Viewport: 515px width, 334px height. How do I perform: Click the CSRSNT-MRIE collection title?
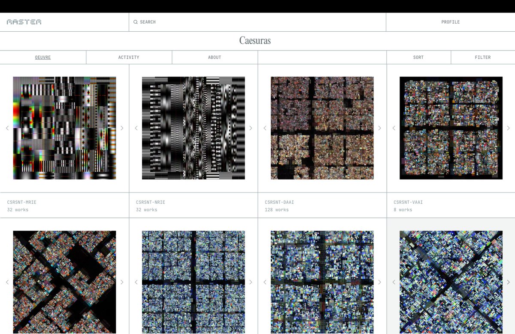(x=22, y=202)
